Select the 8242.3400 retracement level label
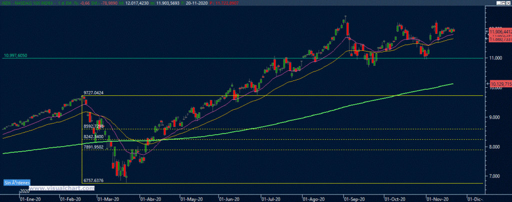The width and height of the screenshot is (512, 202). (x=93, y=137)
